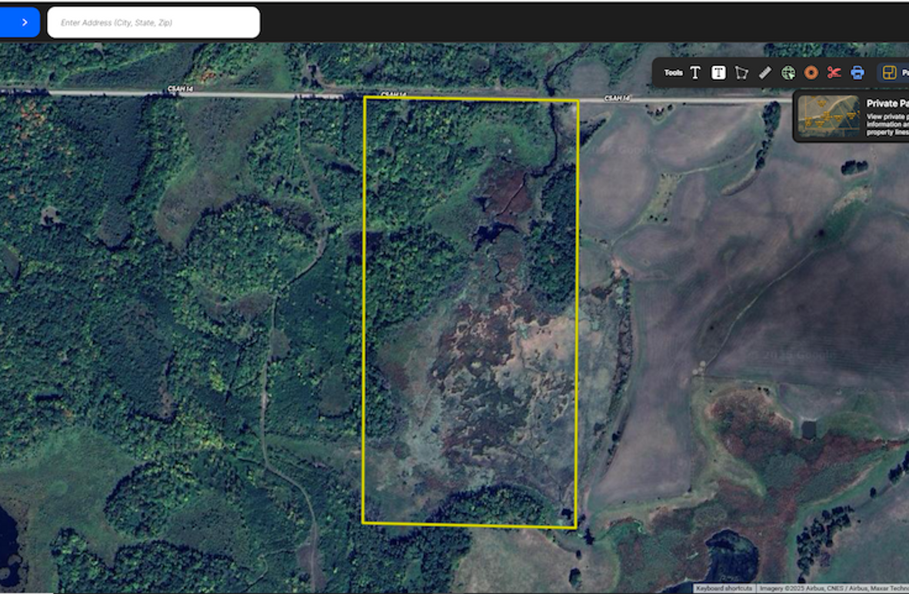Select the orange ring radius tool
Viewport: 909px width, 594px height.
click(811, 73)
